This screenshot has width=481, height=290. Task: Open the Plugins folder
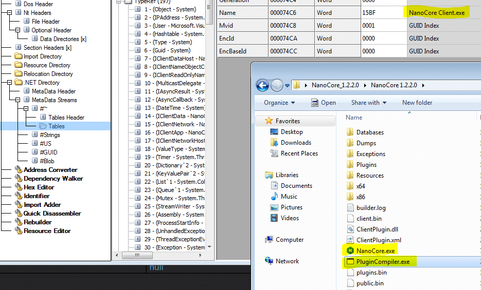tap(366, 165)
